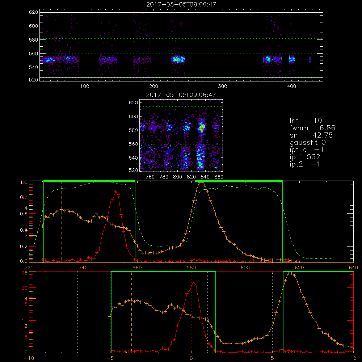Click x-axis label 800 on middle image
This screenshot has width=362, height=362.
(177, 177)
